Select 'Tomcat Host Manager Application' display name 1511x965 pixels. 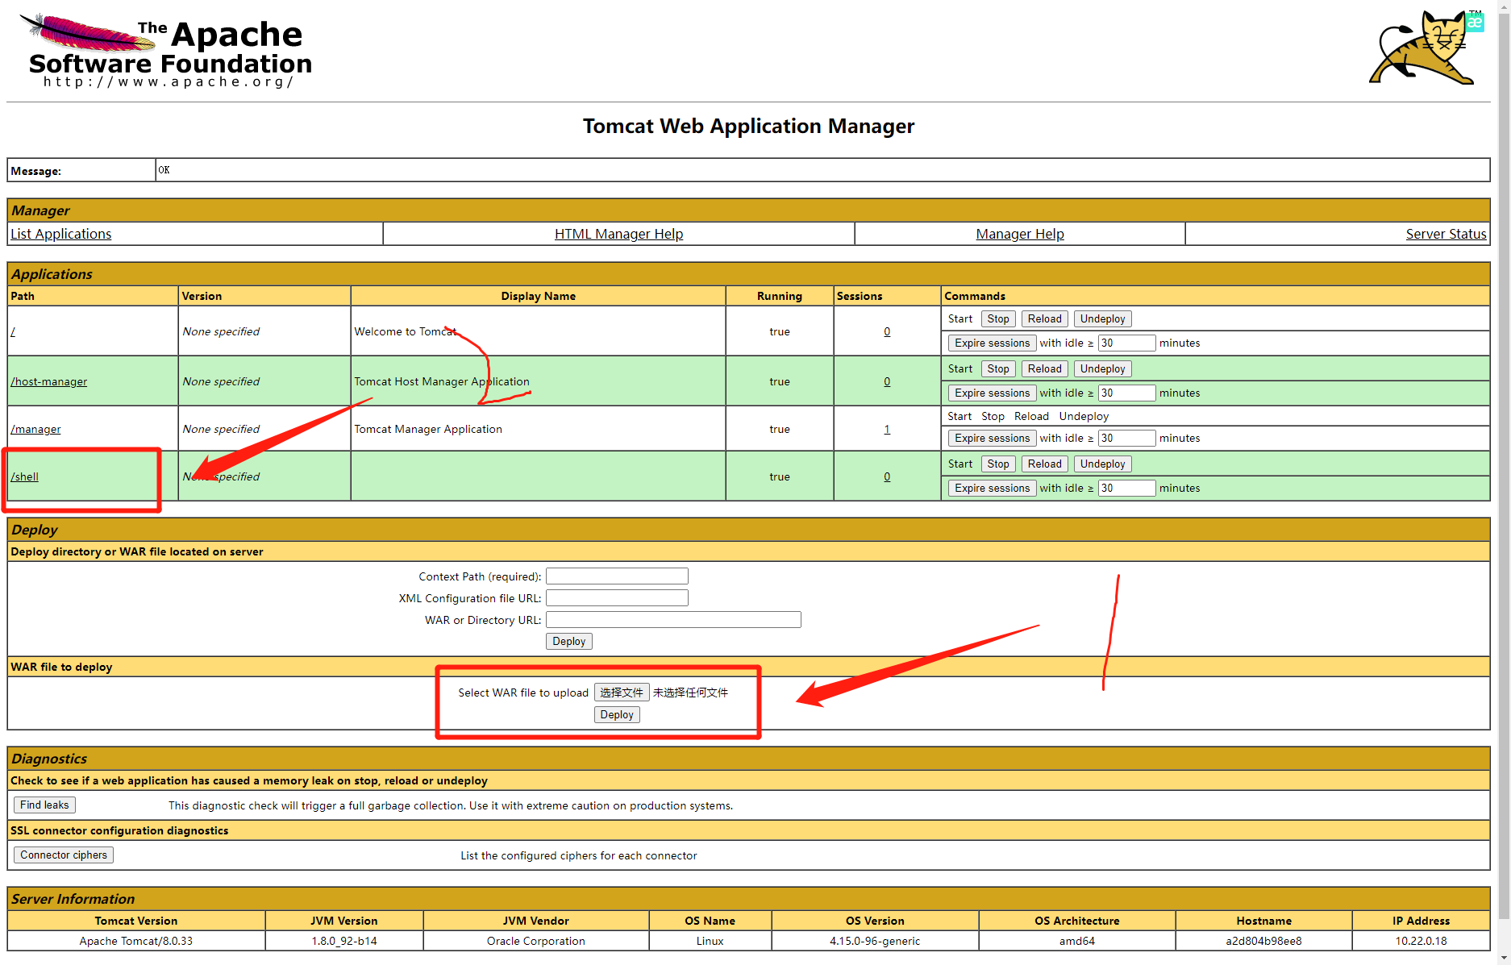(442, 381)
